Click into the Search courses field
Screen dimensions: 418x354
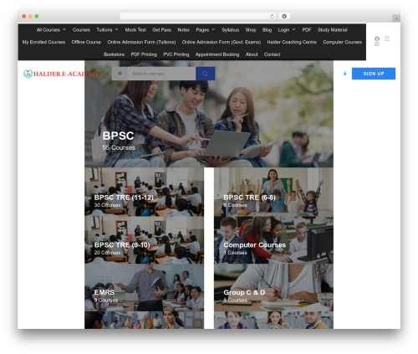(161, 74)
